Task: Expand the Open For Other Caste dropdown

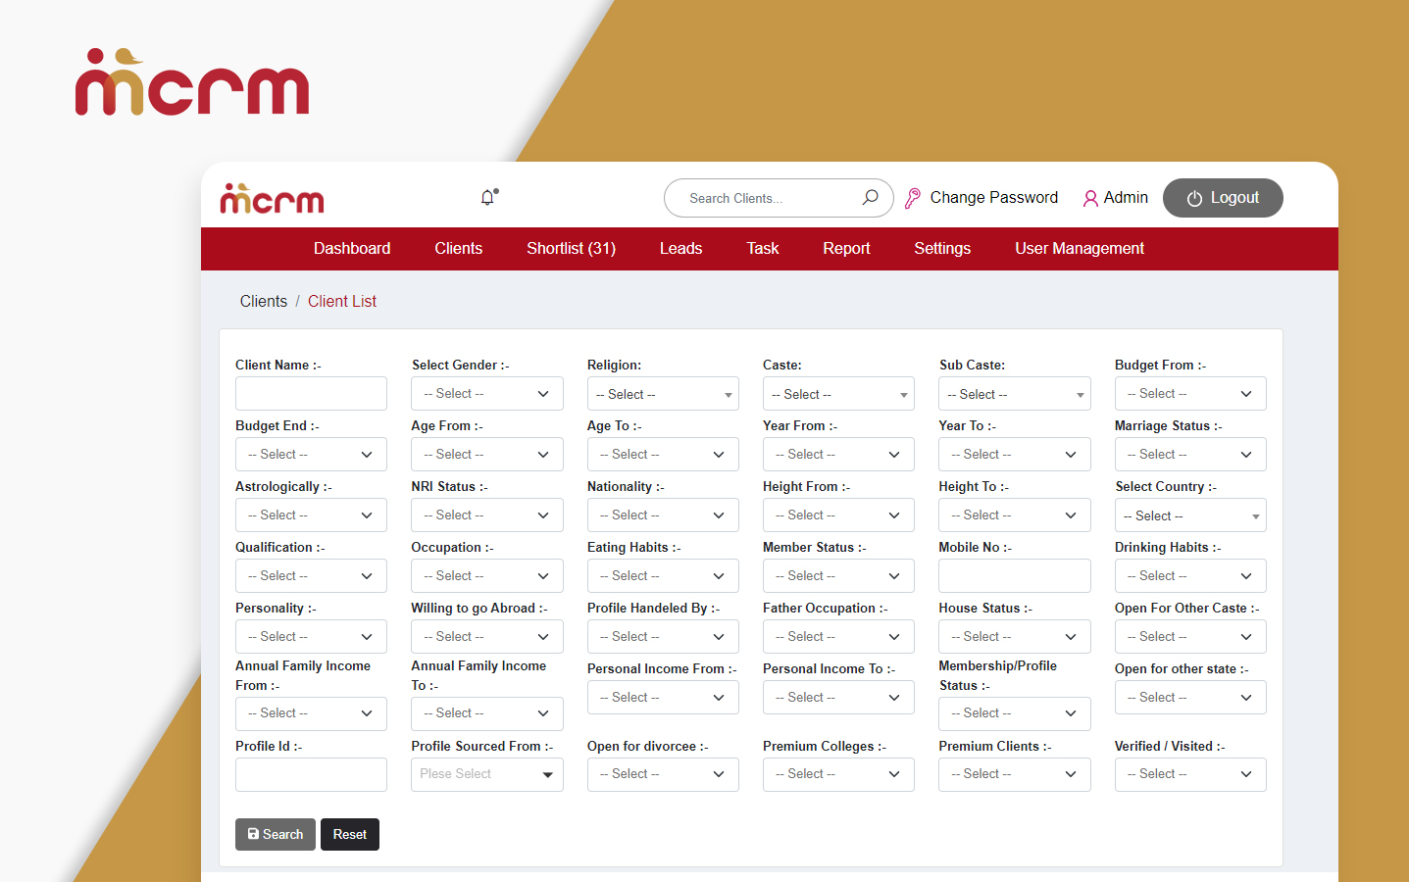Action: click(1190, 637)
